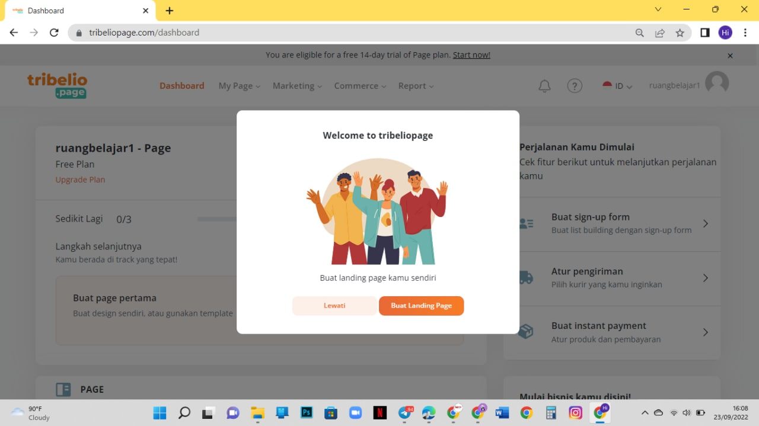Open Windows taskbar search
Image resolution: width=759 pixels, height=426 pixels.
184,413
